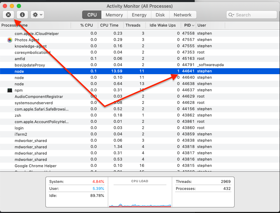
Task: Select the bosUpdateProxy process row
Action: click(x=140, y=65)
